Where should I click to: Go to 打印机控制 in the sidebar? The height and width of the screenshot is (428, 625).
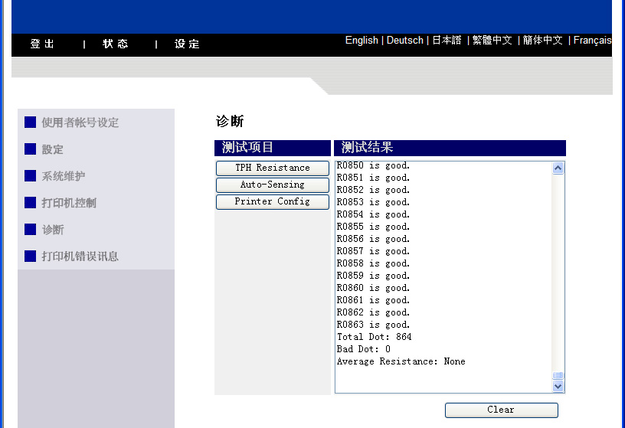69,203
